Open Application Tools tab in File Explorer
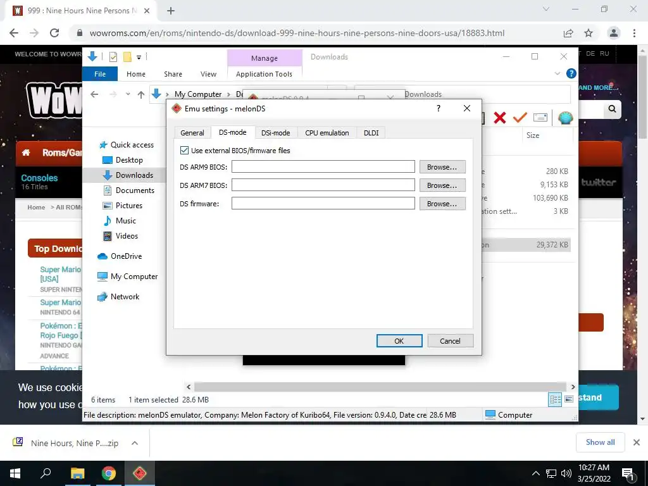Viewport: 648px width, 486px height. coord(264,74)
